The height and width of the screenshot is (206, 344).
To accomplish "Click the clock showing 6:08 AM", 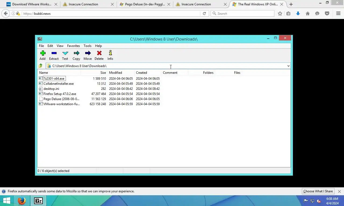I will (x=332, y=199).
